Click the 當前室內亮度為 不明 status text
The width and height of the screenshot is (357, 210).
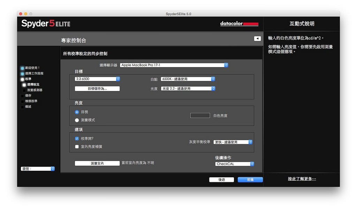click(138, 163)
